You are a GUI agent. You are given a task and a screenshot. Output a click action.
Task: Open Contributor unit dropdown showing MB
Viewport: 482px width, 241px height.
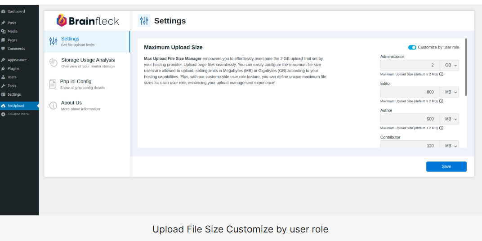click(x=450, y=144)
